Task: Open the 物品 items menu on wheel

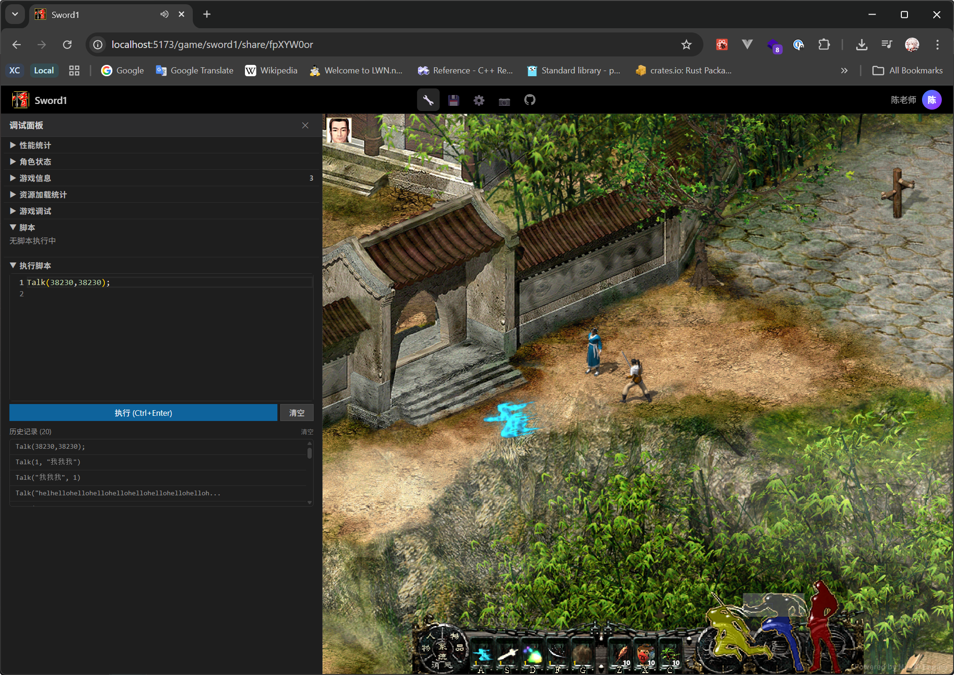Action: tap(457, 642)
